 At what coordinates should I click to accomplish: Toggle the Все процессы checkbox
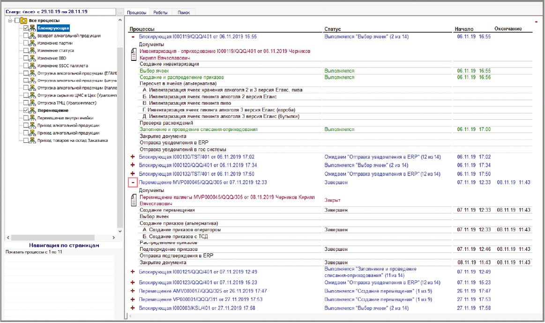point(17,21)
